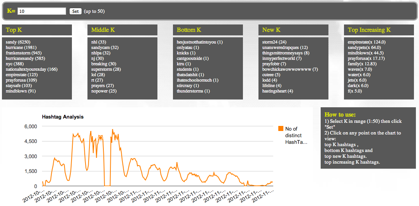This screenshot has width=419, height=206.
Task: Click the storm24 (24) hashtag
Action: tap(274, 42)
